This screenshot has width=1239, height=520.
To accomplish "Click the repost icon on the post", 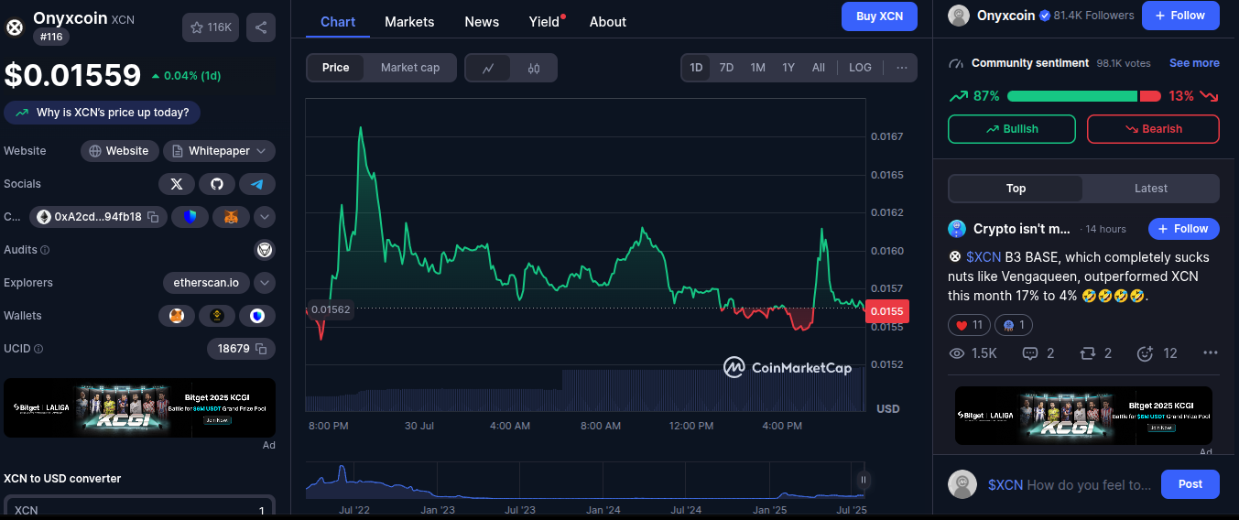I will click(x=1088, y=353).
